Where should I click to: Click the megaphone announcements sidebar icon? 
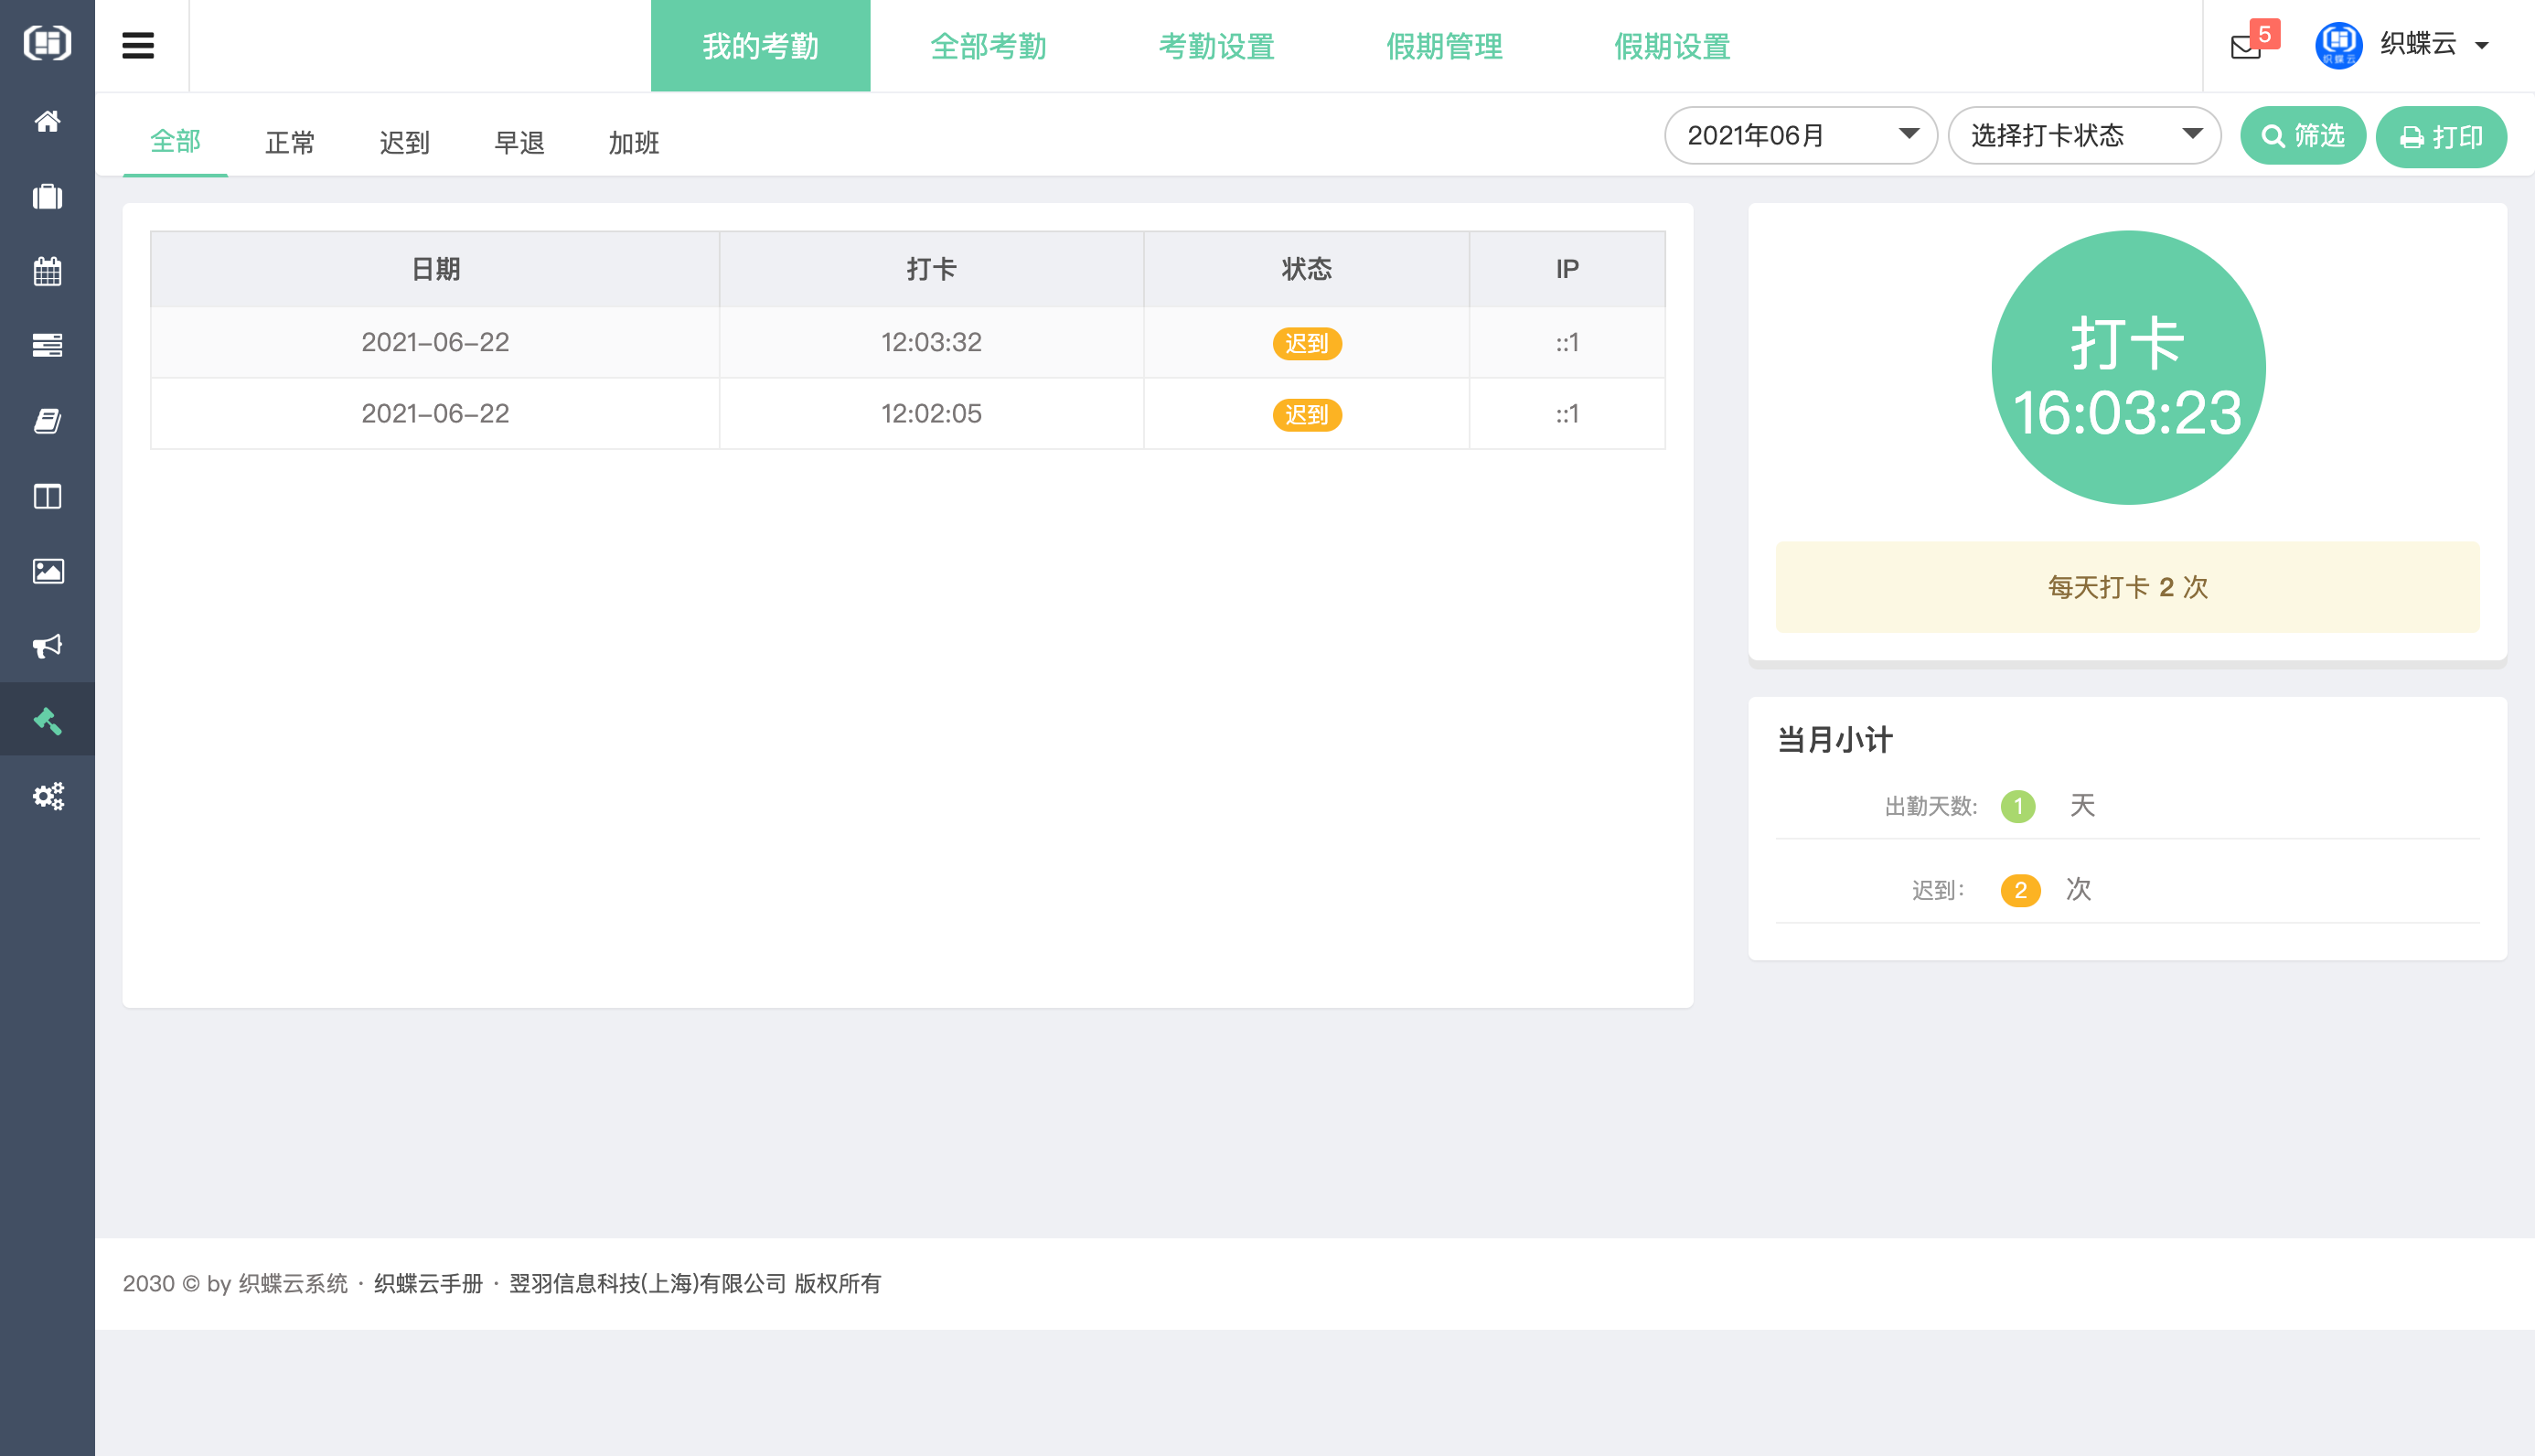click(x=47, y=646)
